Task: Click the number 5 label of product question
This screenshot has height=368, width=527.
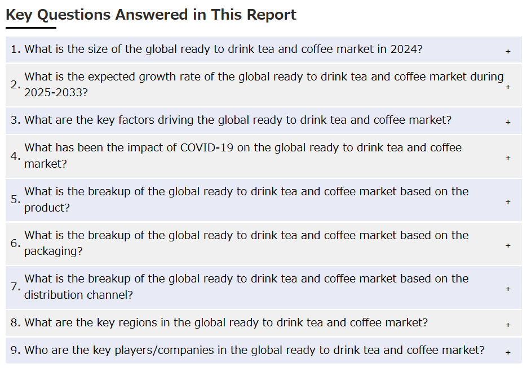Action: pos(15,199)
